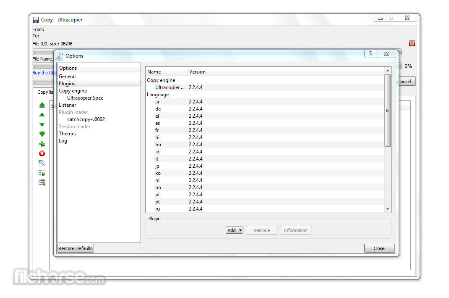This screenshot has height=298, width=449.
Task: Select the 'jp' language plugin
Action: tap(265, 166)
